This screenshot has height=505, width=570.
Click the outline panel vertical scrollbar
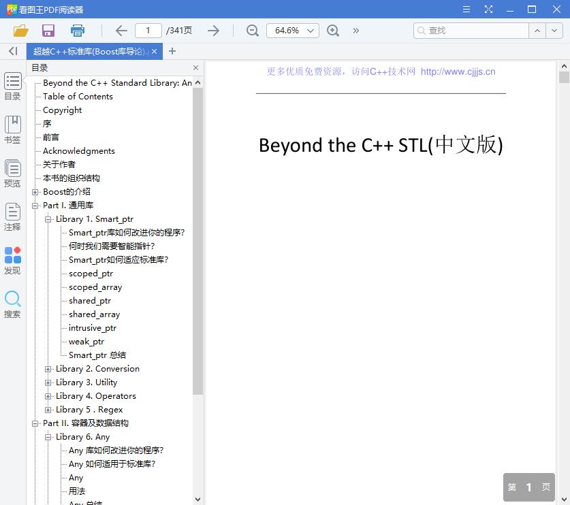pos(197,241)
